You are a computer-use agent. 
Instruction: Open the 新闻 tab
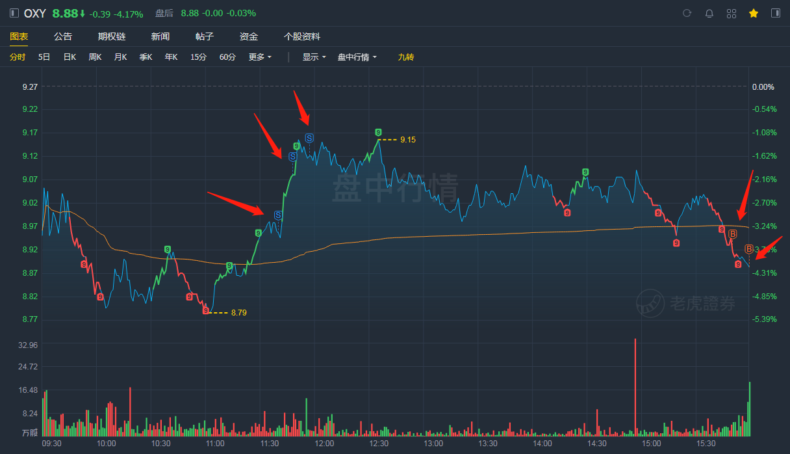(160, 36)
